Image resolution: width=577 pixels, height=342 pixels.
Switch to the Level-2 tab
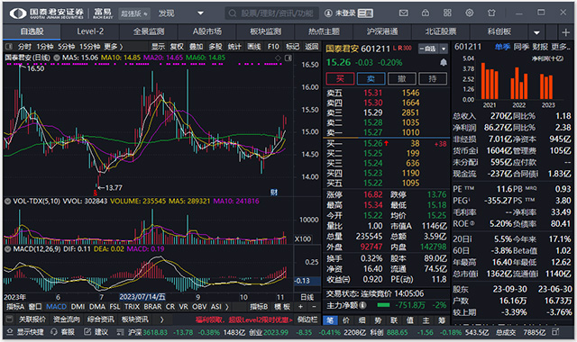point(90,31)
